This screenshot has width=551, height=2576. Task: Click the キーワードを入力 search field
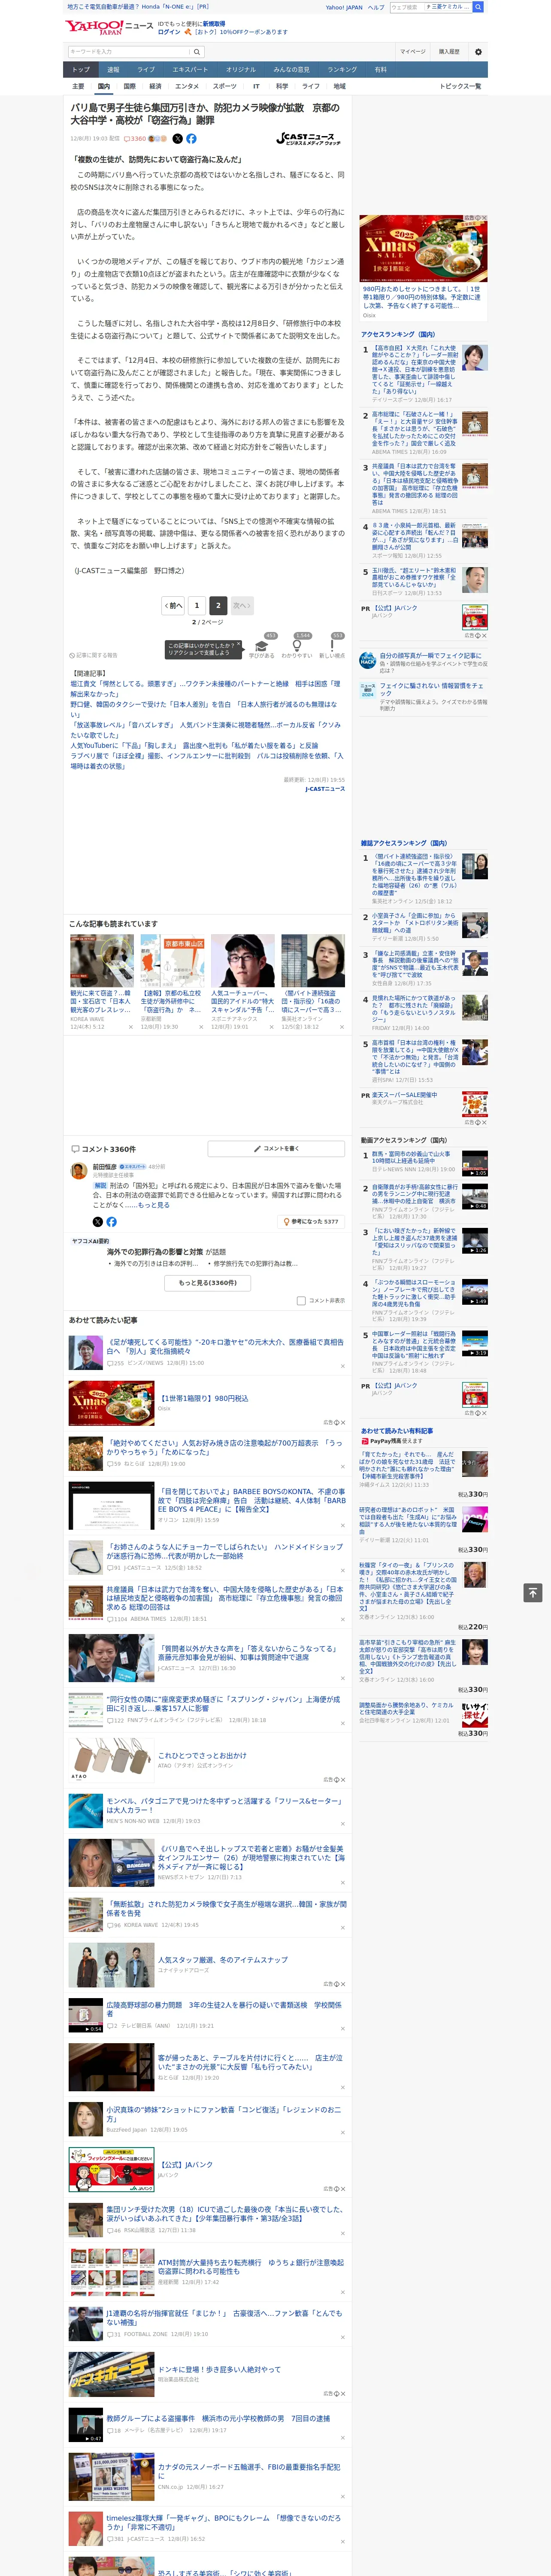(x=128, y=52)
